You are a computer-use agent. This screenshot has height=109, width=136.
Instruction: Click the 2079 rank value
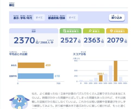(x=115, y=40)
